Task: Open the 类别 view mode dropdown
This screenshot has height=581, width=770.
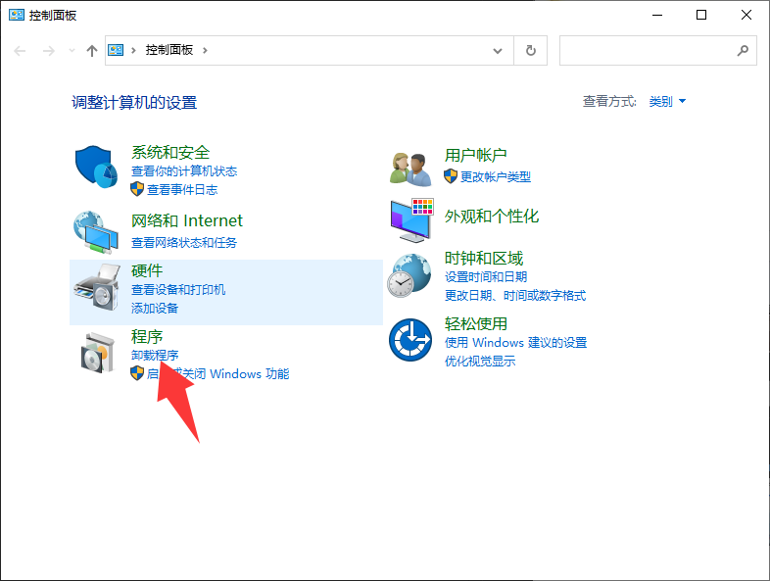Action: point(667,102)
